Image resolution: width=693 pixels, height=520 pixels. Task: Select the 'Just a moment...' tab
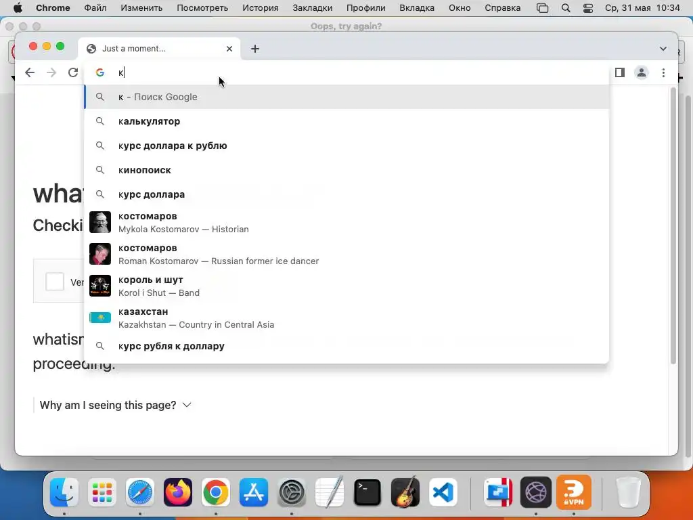tap(159, 49)
